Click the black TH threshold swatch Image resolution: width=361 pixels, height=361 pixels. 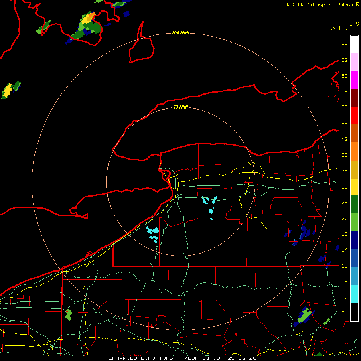(354, 312)
